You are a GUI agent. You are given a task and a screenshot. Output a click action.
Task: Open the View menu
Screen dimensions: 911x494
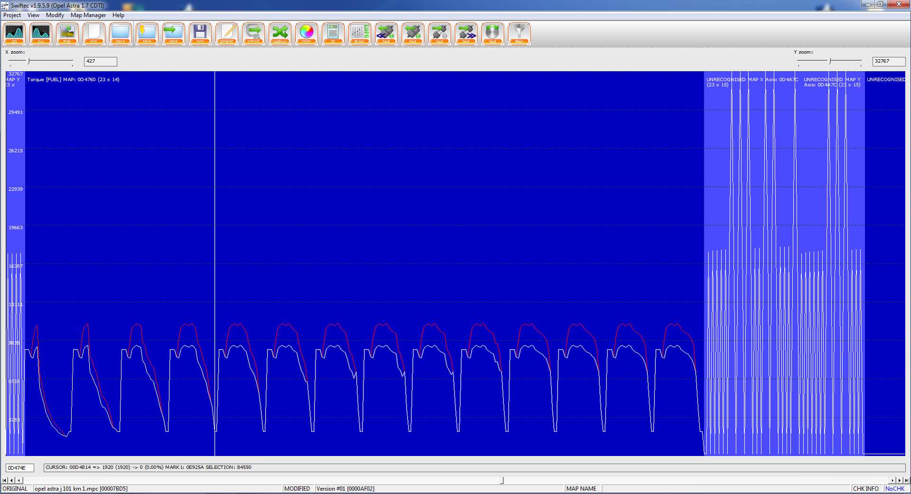pos(33,15)
